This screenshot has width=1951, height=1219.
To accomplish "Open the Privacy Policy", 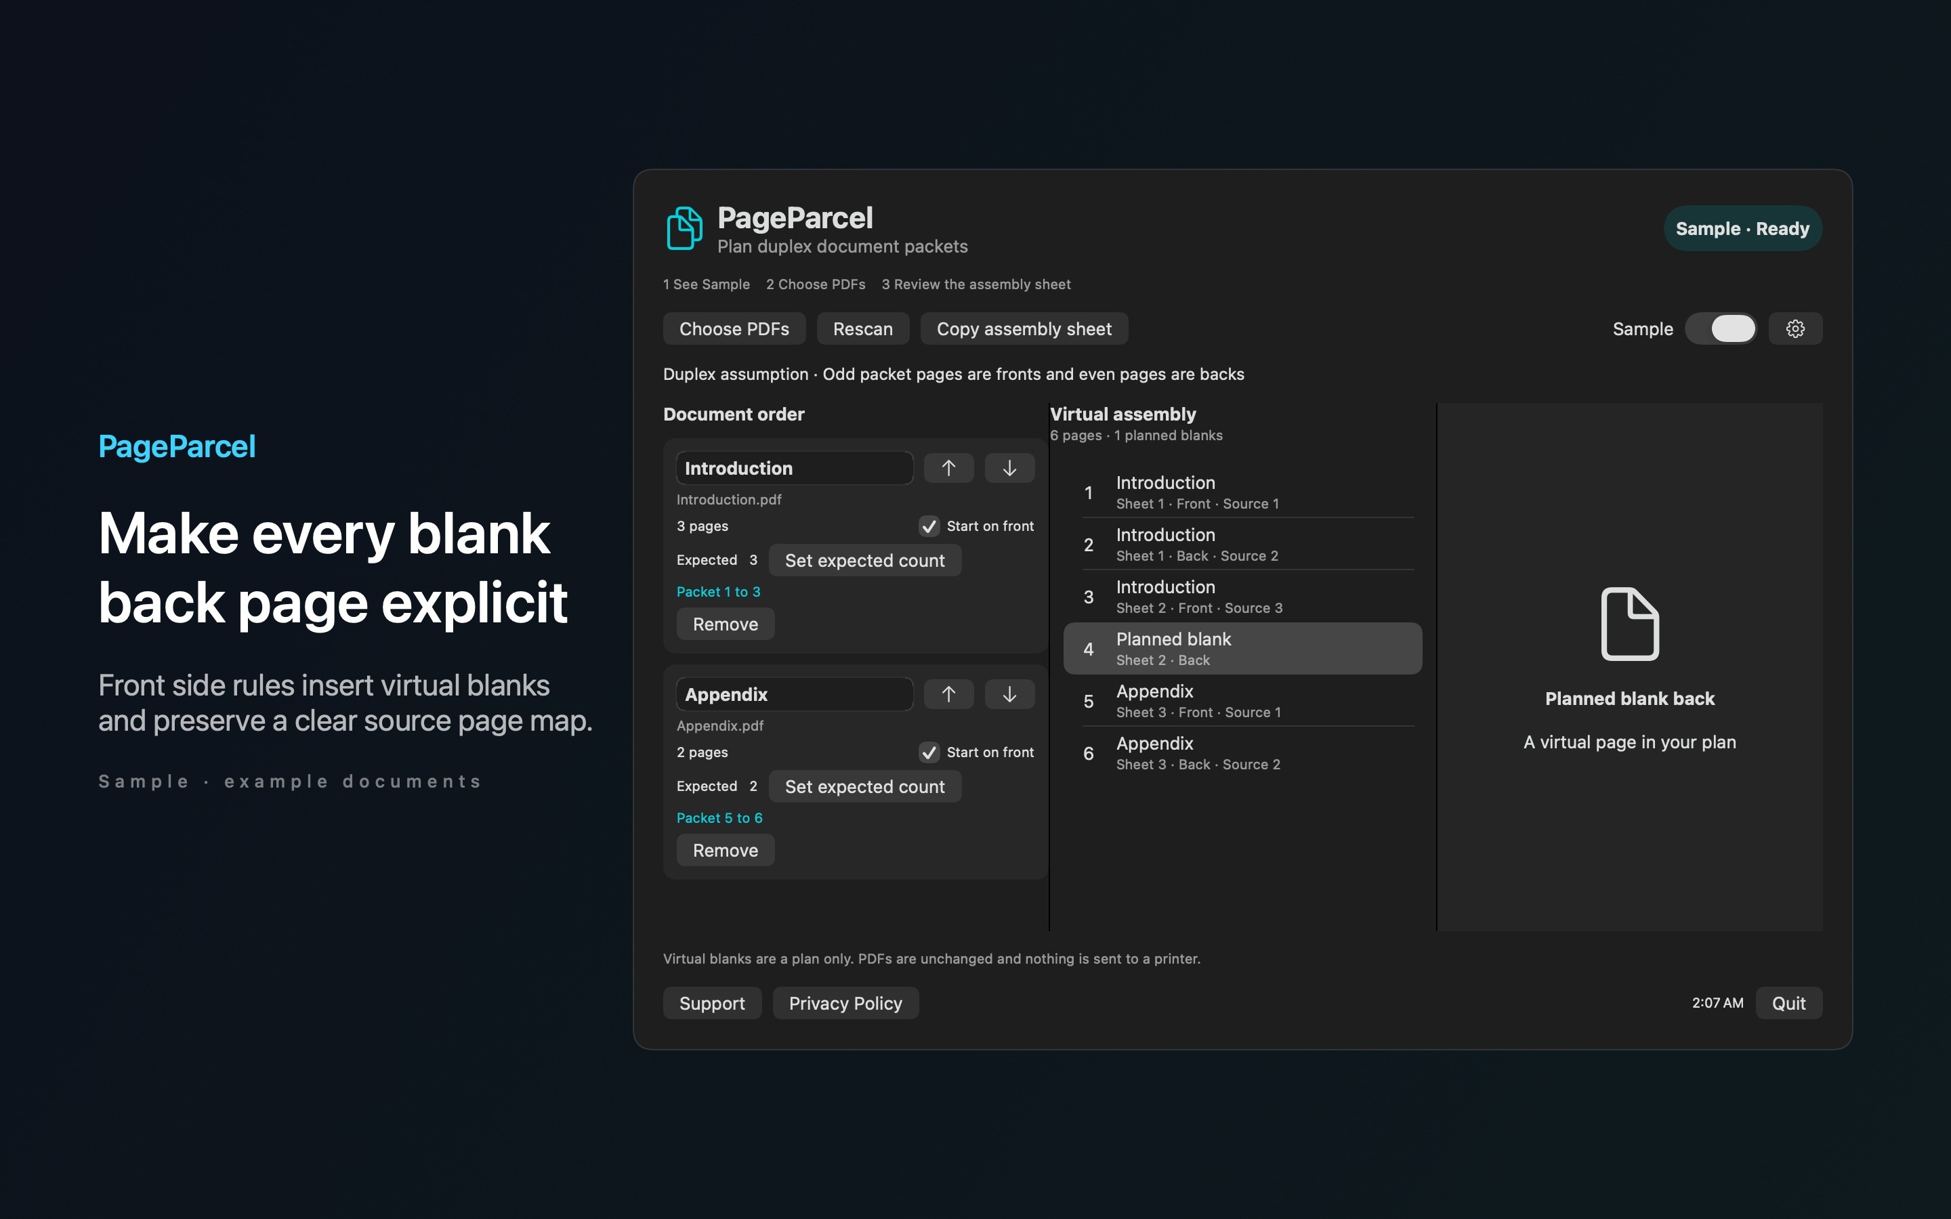I will point(845,1003).
